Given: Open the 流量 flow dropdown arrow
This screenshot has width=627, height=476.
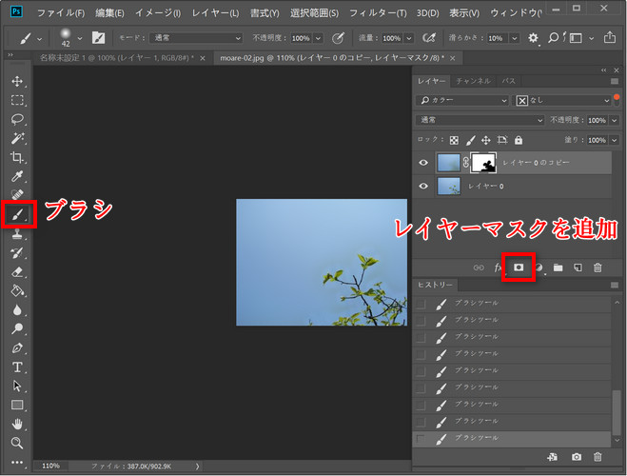Looking at the screenshot, I should click(409, 38).
